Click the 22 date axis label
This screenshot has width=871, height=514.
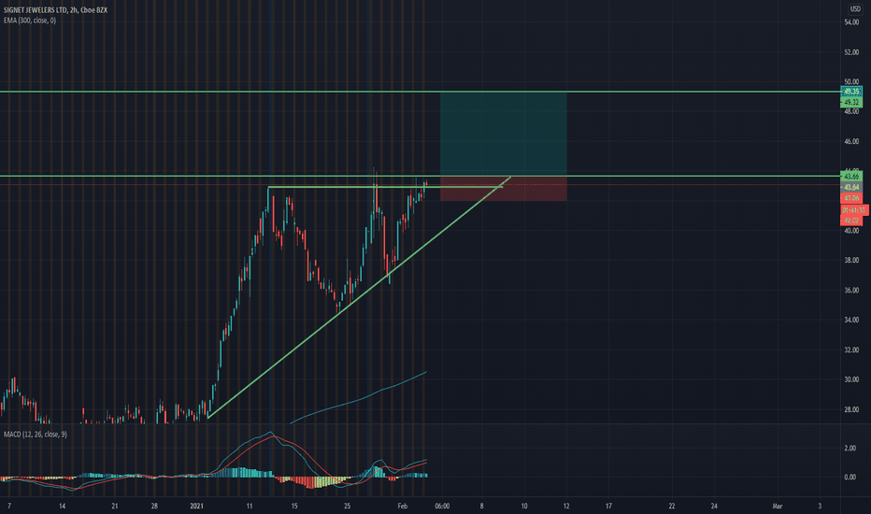pos(672,506)
